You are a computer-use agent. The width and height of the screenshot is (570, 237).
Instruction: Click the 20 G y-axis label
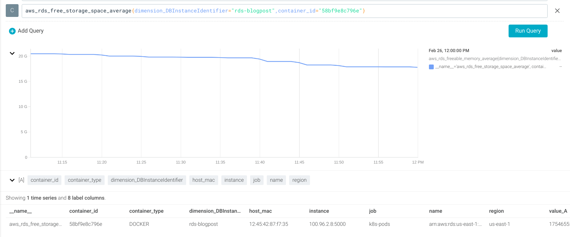[23, 56]
